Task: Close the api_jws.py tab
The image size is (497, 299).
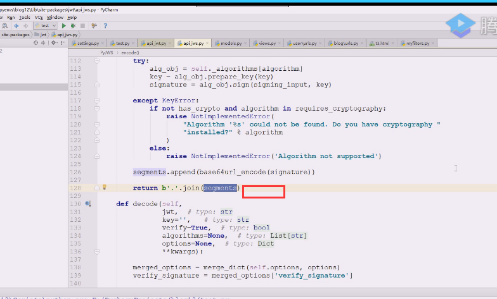Action: click(207, 43)
